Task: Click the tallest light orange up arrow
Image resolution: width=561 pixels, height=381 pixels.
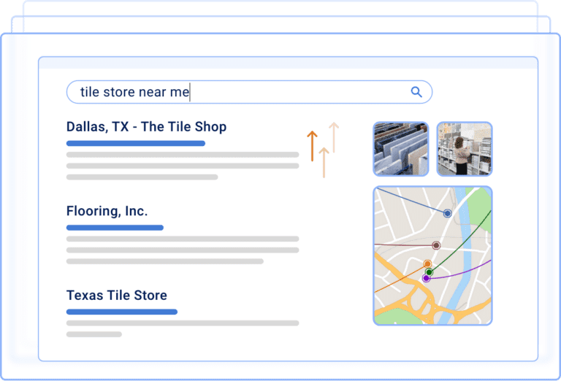Action: tap(334, 137)
